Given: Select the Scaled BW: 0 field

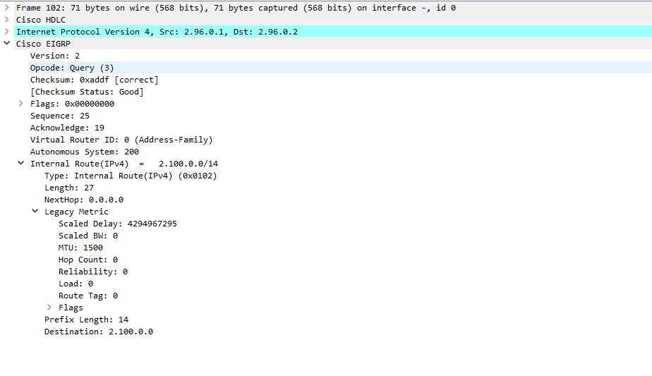Looking at the screenshot, I should [x=88, y=236].
